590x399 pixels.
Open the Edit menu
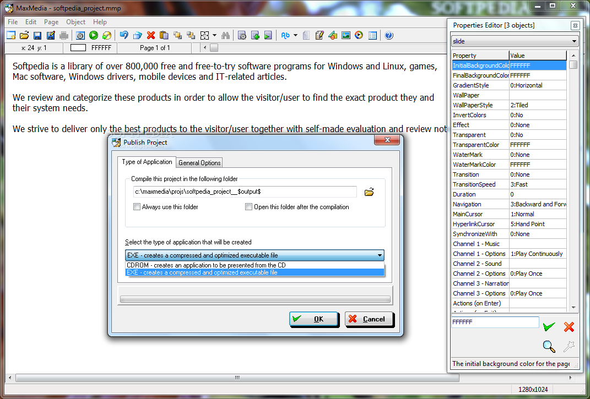click(31, 22)
